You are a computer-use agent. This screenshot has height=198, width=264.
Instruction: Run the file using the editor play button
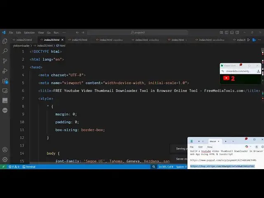(248, 40)
